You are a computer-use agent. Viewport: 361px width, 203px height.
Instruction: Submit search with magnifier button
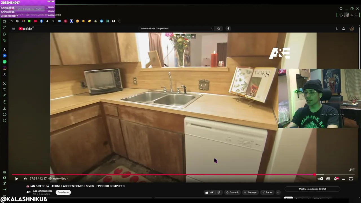pyautogui.click(x=219, y=28)
